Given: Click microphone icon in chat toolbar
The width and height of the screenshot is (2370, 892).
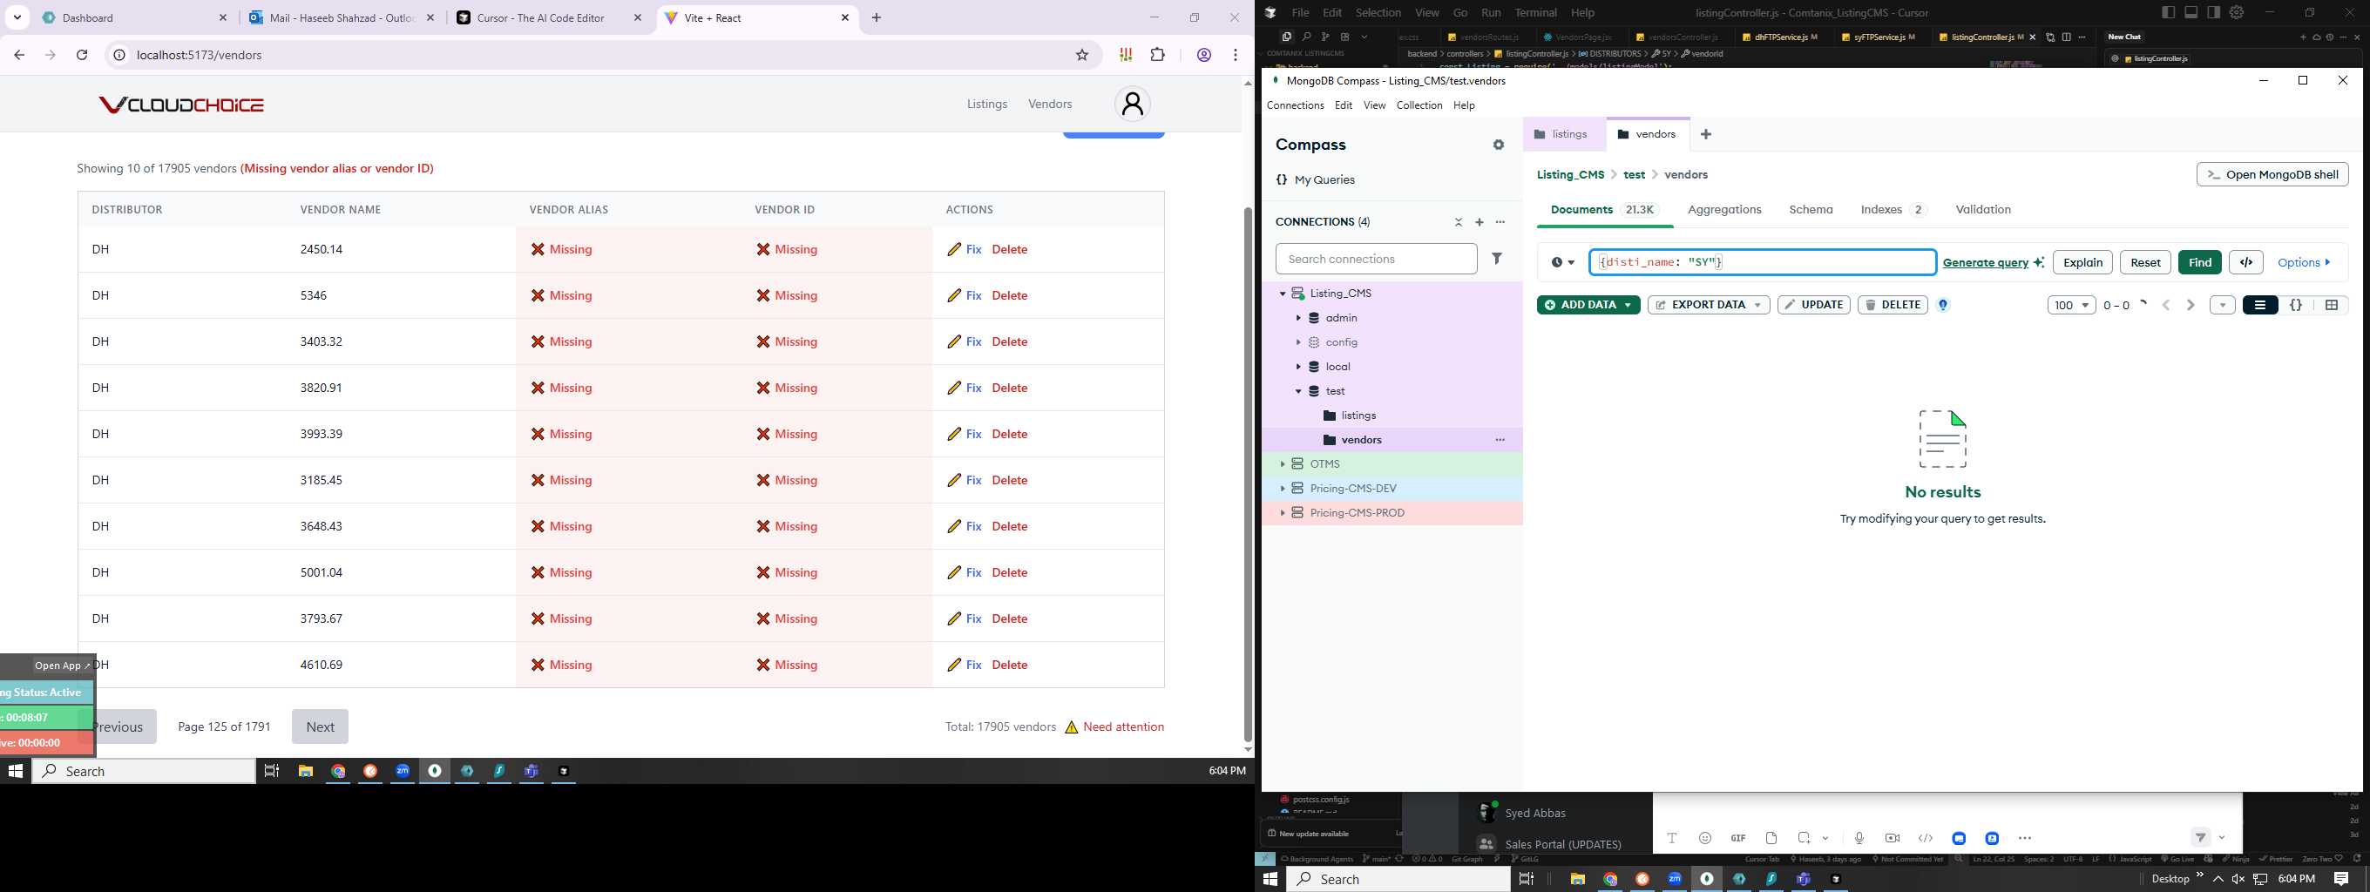Looking at the screenshot, I should click(1859, 838).
